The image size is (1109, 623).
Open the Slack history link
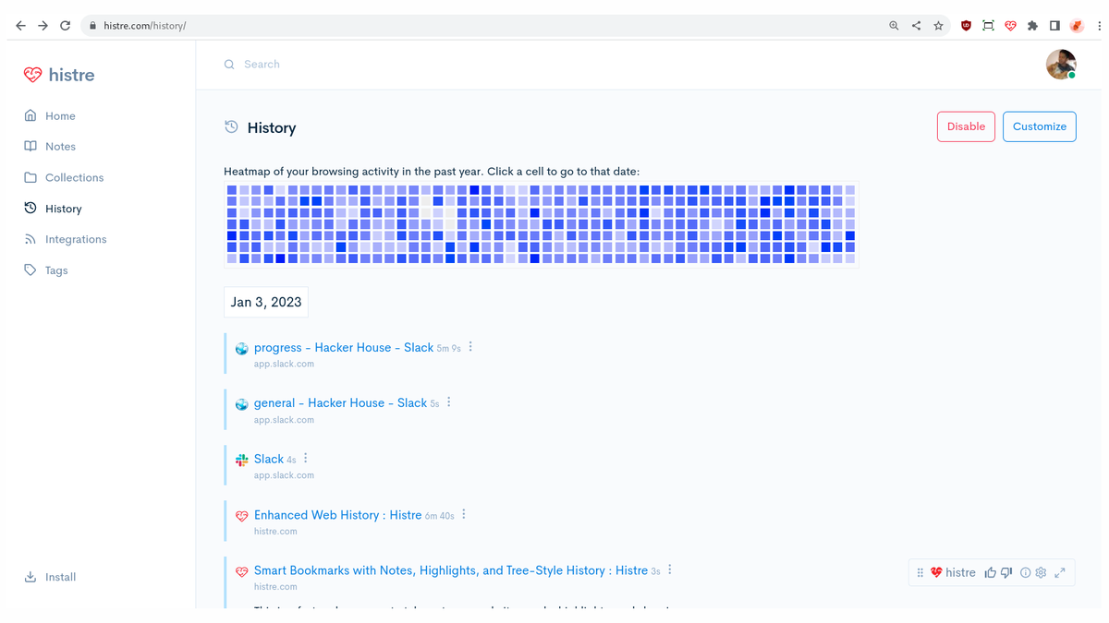click(x=269, y=459)
